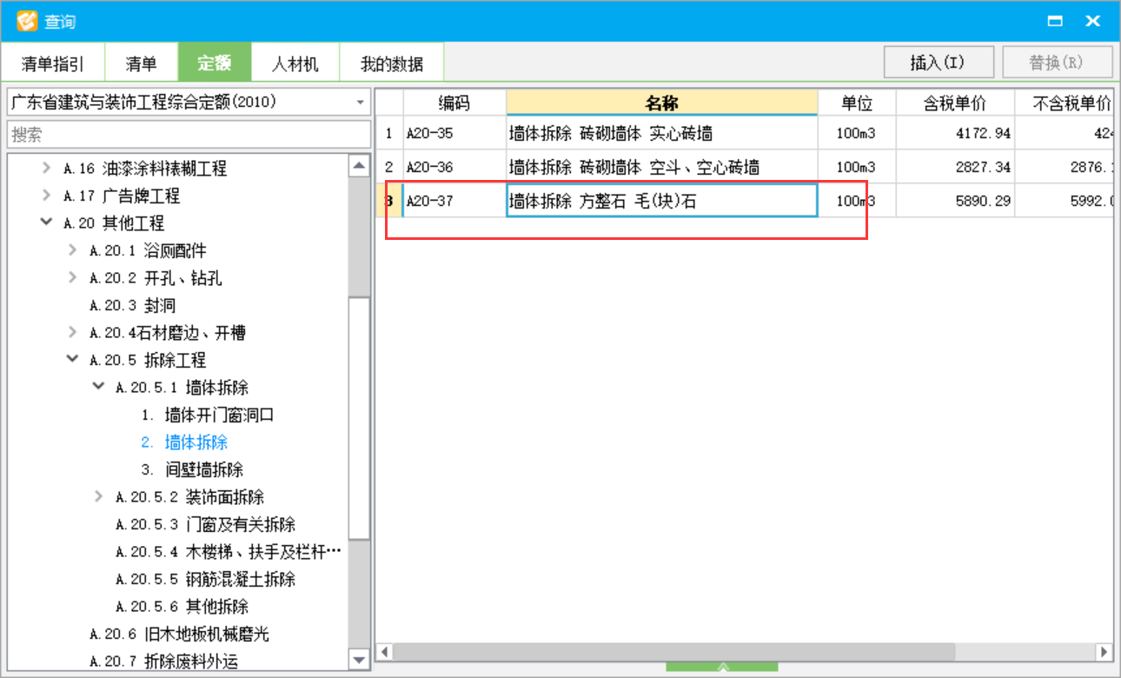Image resolution: width=1121 pixels, height=678 pixels.
Task: Select A.20.5.5 钢筋混凝土拆除
Action: point(205,579)
